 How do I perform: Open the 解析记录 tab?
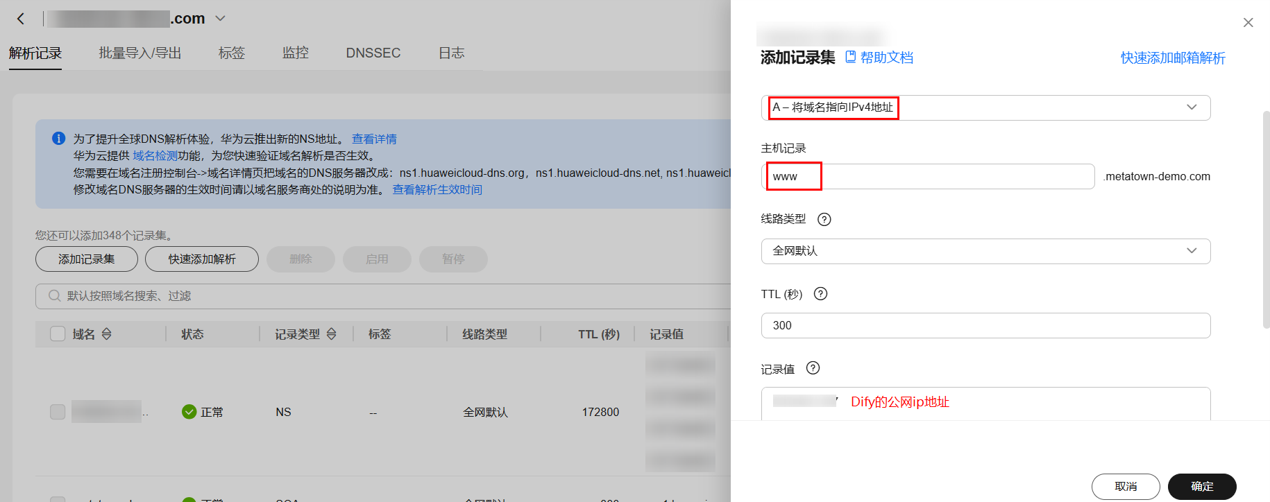(x=35, y=53)
